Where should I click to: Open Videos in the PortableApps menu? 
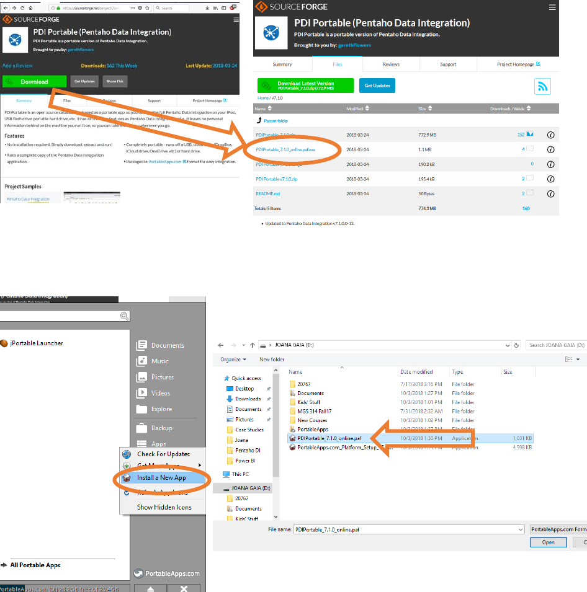pyautogui.click(x=153, y=393)
